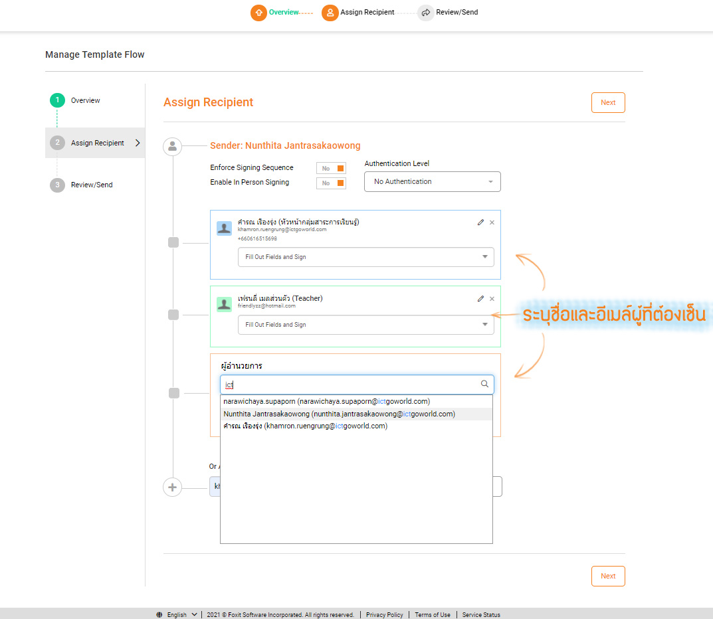Click the Overview upload step icon
713x619 pixels.
(x=258, y=13)
